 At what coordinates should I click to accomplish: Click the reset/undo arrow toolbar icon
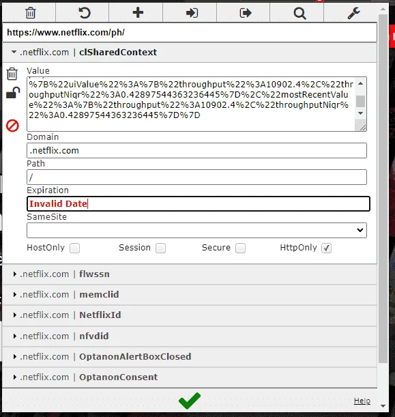click(85, 13)
